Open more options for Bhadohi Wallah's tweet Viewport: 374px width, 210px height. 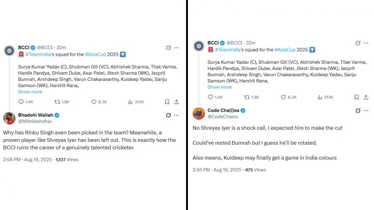(177, 115)
